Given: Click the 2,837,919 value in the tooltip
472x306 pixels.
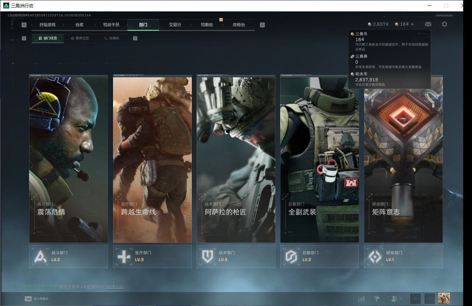Looking at the screenshot, I should coord(367,79).
